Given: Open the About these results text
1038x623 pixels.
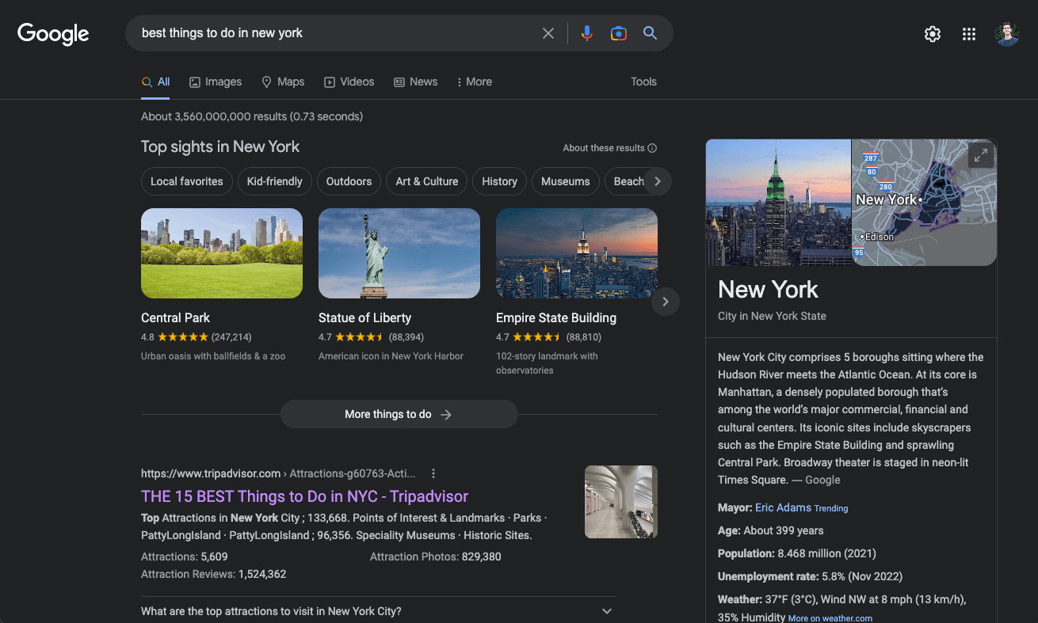Looking at the screenshot, I should [604, 148].
